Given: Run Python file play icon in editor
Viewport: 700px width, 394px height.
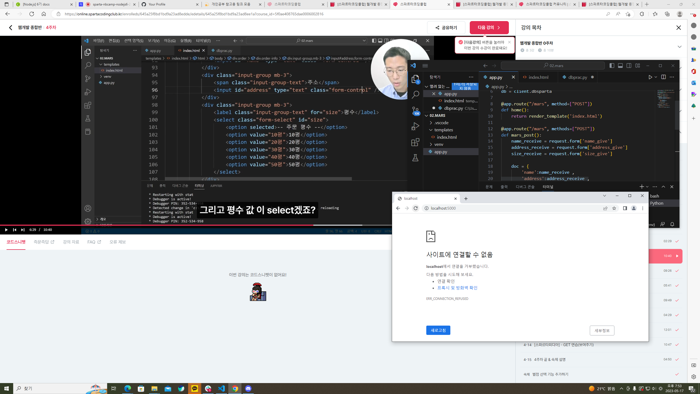Looking at the screenshot, I should 650,77.
